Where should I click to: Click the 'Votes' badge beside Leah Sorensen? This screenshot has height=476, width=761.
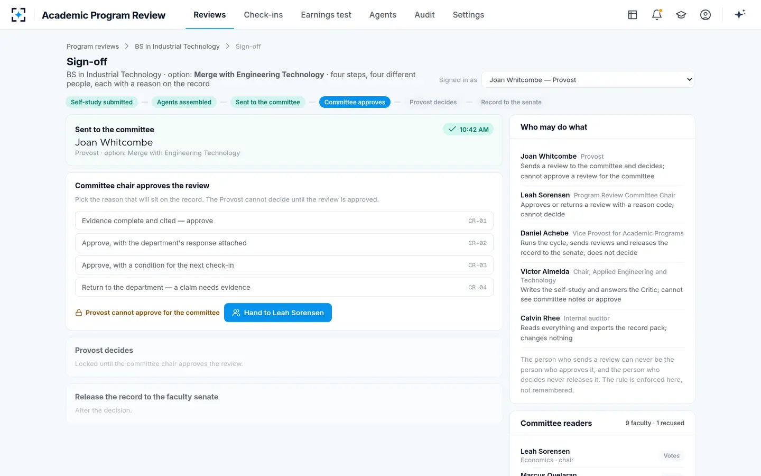click(672, 455)
